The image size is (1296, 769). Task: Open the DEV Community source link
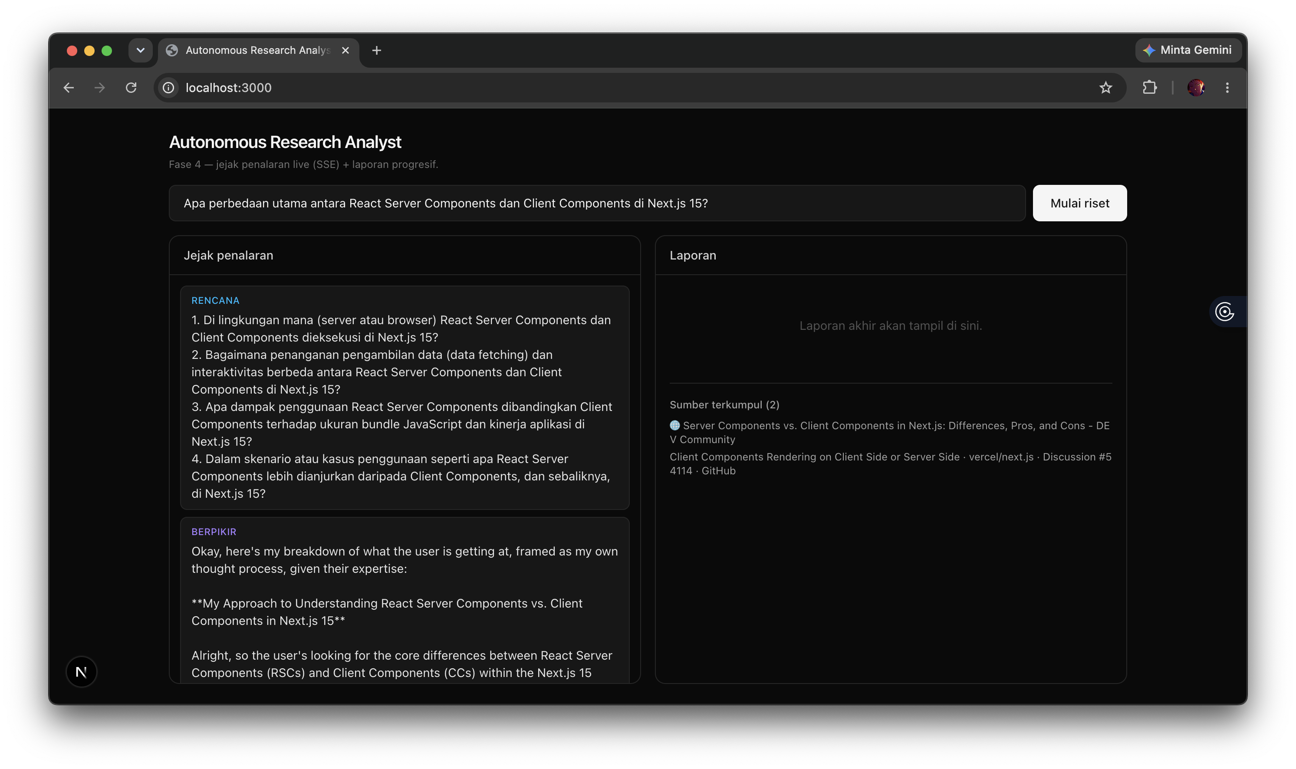889,432
